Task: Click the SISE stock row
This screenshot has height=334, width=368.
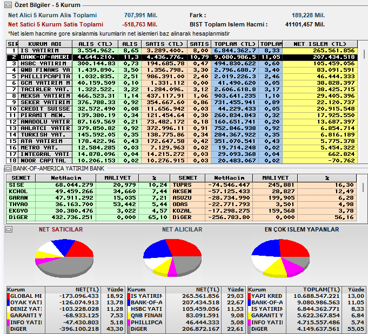Action: (88, 185)
